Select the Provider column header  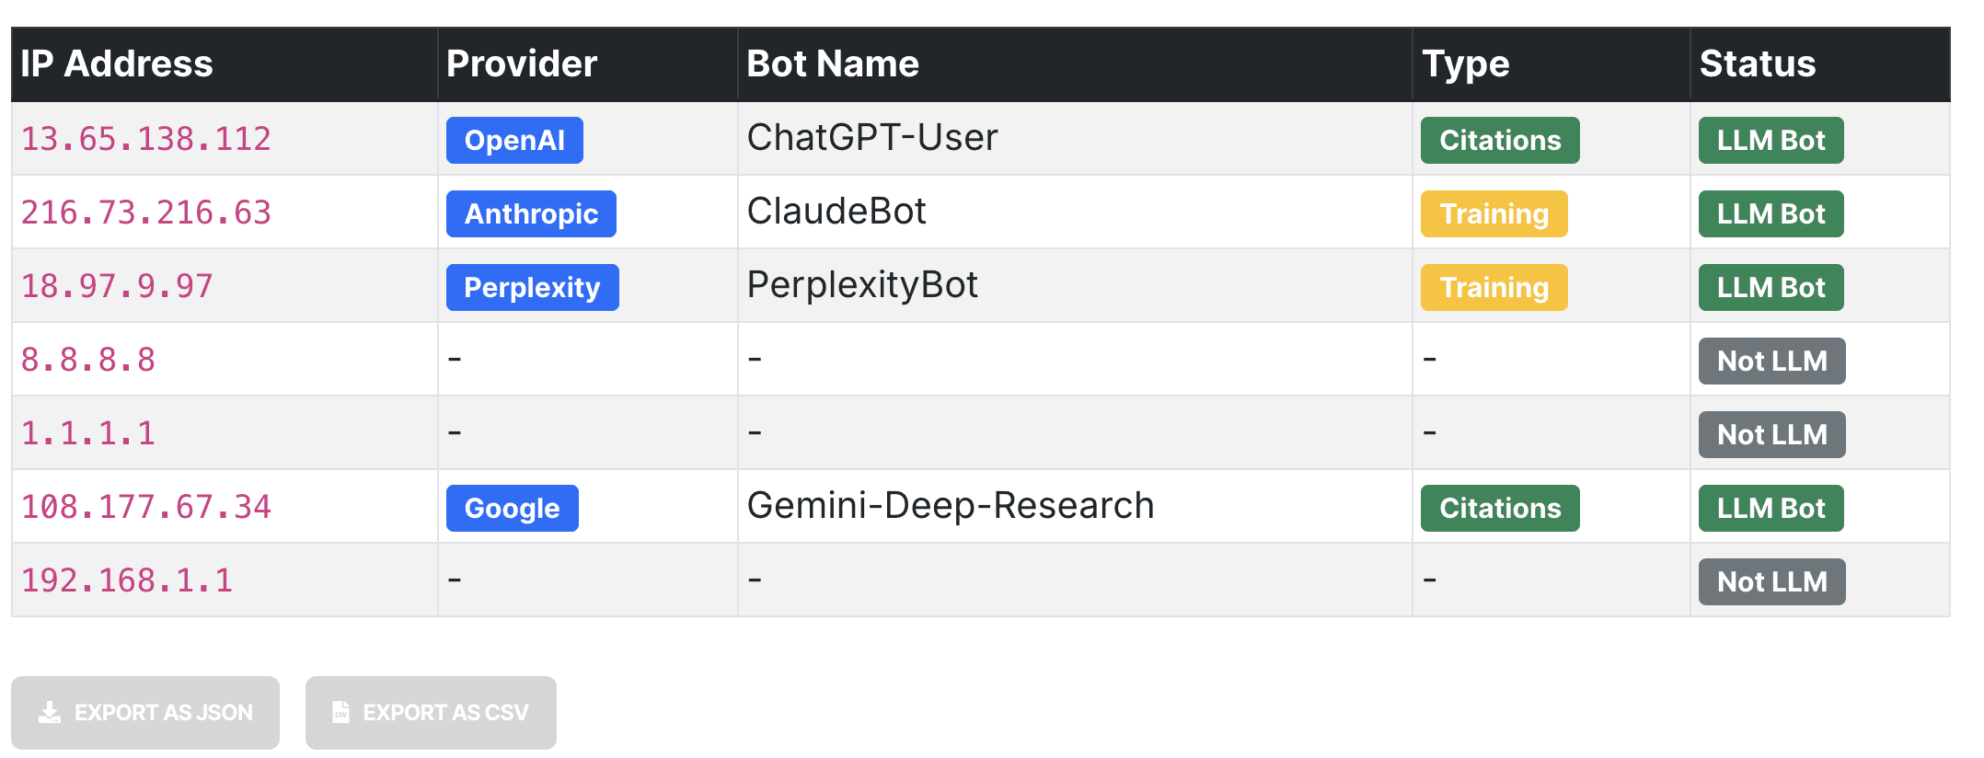coord(522,63)
